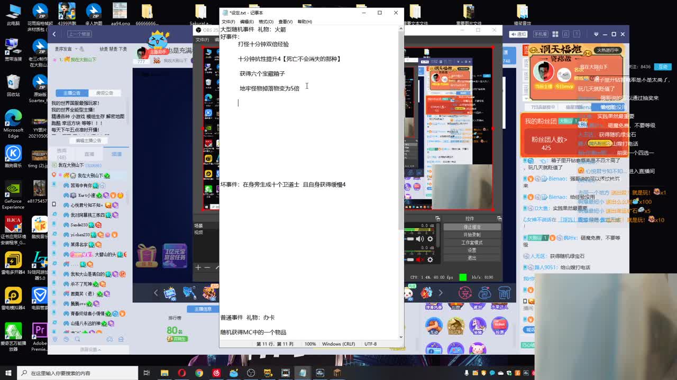Screen dimensions: 677x380
Task: Expand the 弹幕设置 panel at bottom left
Action: 90,350
